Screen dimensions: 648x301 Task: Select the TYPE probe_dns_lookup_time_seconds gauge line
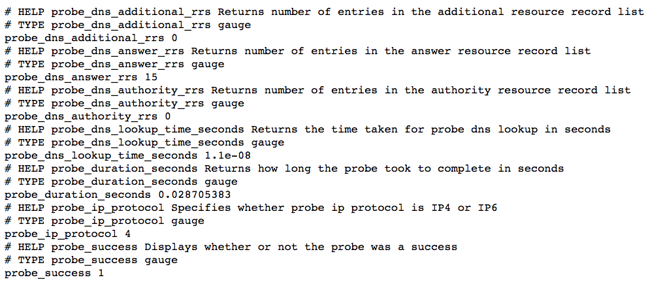point(144,142)
